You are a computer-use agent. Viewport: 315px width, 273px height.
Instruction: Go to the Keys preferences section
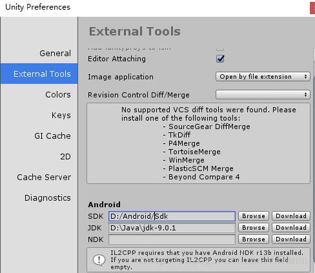click(x=61, y=115)
